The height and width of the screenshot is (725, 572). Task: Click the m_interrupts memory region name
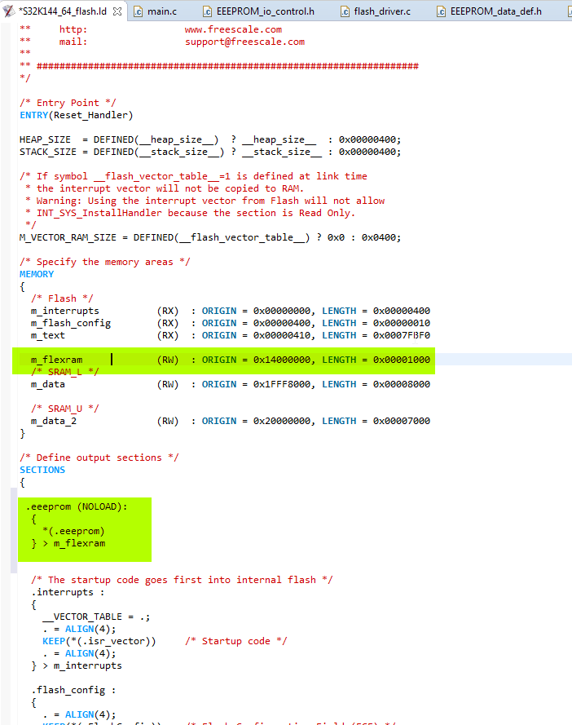pyautogui.click(x=64, y=311)
